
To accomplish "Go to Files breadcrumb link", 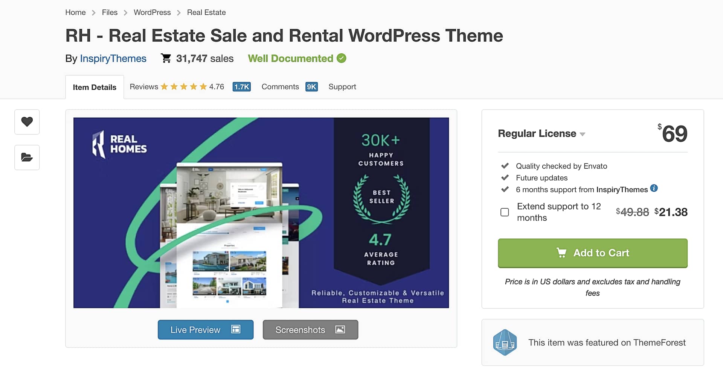I will tap(110, 12).
